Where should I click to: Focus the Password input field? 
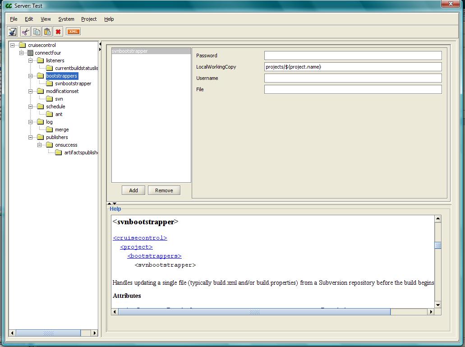[353, 56]
